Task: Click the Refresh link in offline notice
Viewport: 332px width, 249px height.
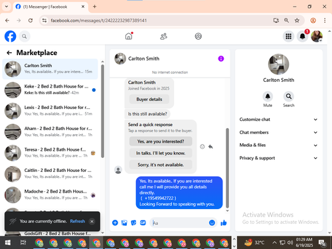Action: [x=78, y=221]
